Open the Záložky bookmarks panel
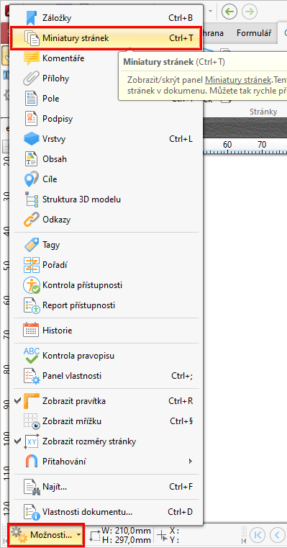 106,18
